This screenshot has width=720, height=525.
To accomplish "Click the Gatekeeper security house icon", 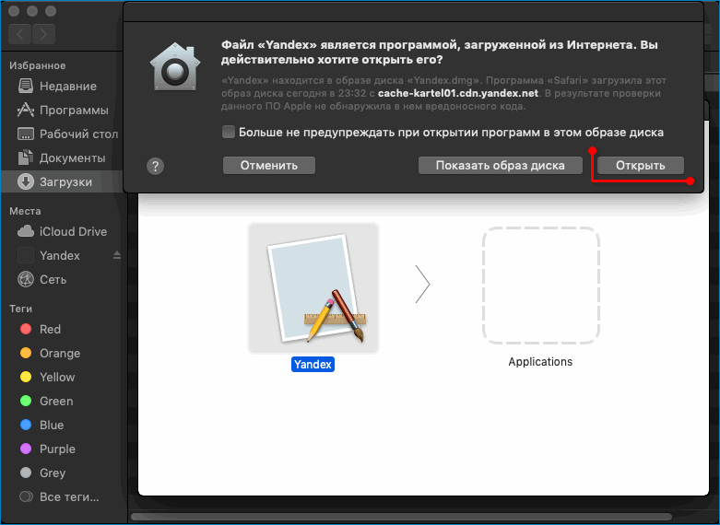I will tap(175, 67).
